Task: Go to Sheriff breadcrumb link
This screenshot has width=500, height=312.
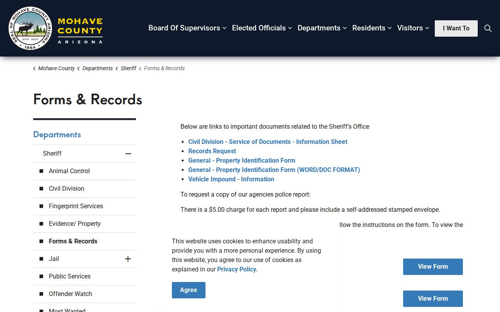Action: [x=129, y=68]
